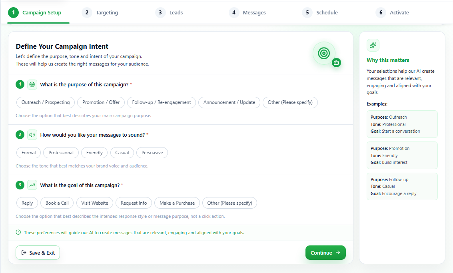Click Save & Exit button

38,253
